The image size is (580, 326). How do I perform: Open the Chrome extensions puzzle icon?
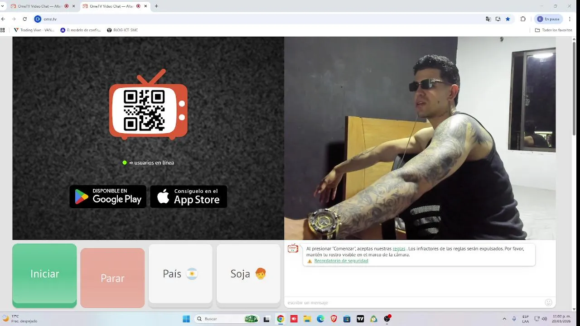click(523, 19)
